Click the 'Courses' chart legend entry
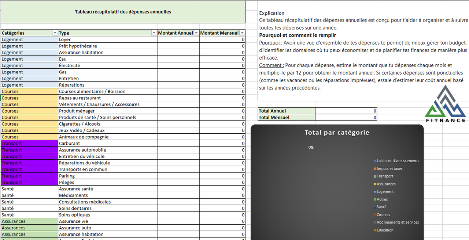This screenshot has width=469, height=240. tap(381, 215)
